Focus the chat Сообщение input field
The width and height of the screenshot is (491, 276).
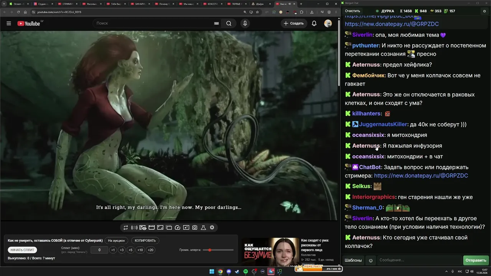(x=419, y=260)
